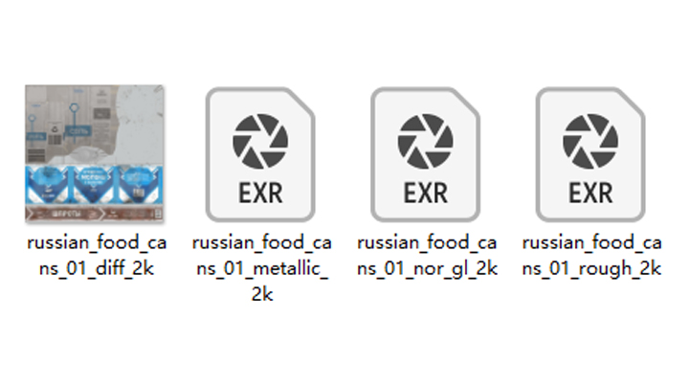
Task: Click the russian_food_cans_01_metallic_2k filename label
Action: click(x=262, y=268)
